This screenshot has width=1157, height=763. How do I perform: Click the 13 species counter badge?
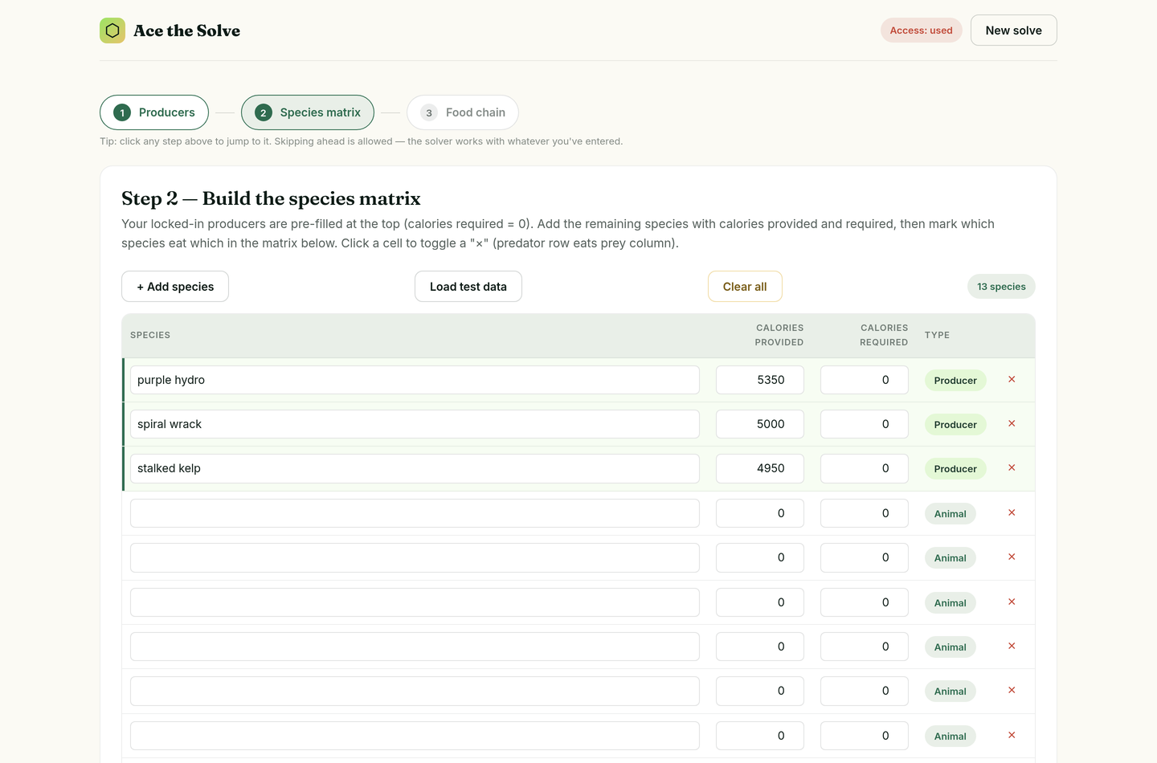click(x=1001, y=287)
